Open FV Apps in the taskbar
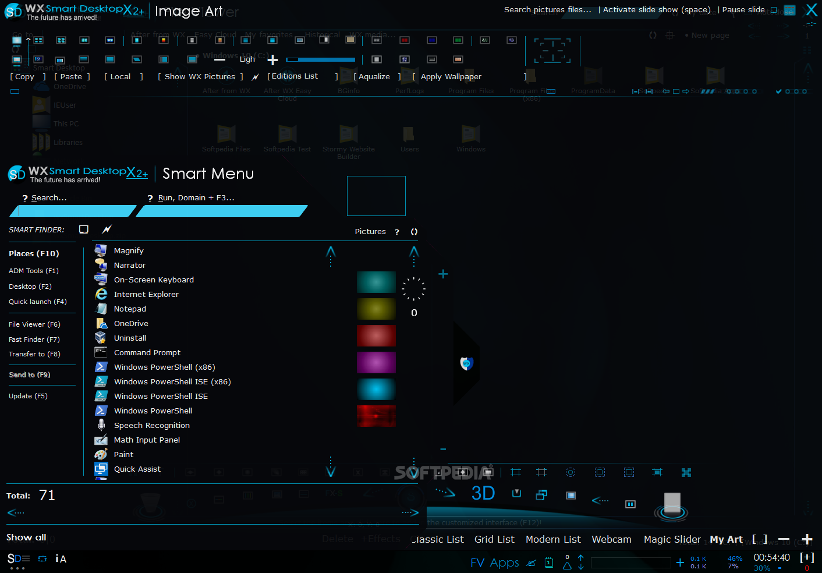Screen dimensions: 822x573 [495, 563]
